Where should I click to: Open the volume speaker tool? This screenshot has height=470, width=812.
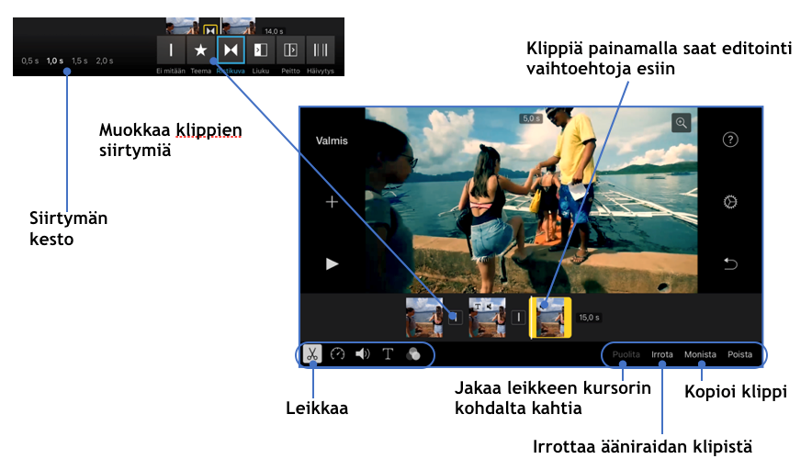(362, 354)
